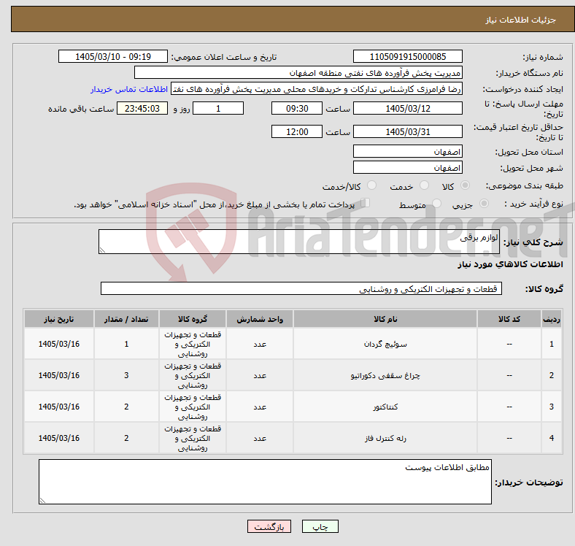Click the validity time field 12:00
Viewport: 575px width, 546px height.
[297, 131]
